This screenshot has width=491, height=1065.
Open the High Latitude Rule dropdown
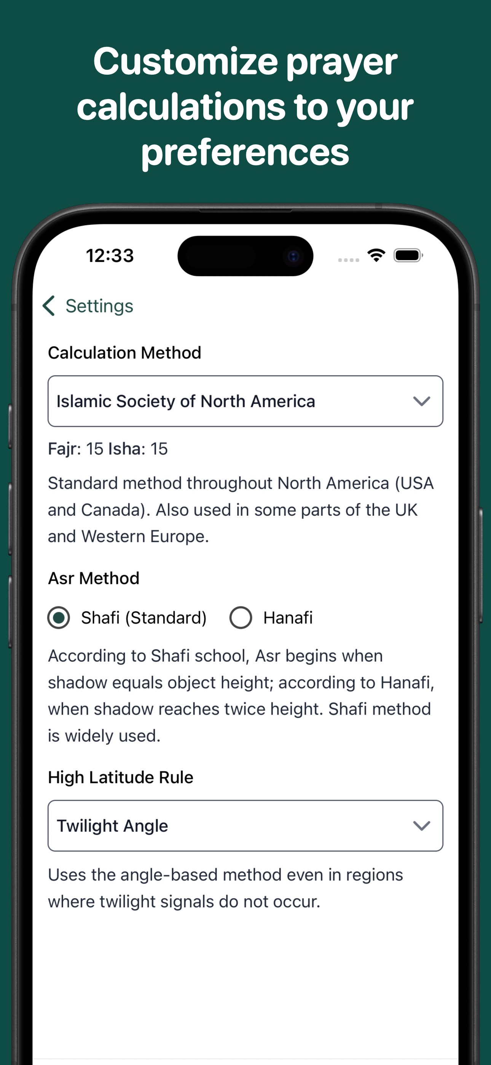245,826
